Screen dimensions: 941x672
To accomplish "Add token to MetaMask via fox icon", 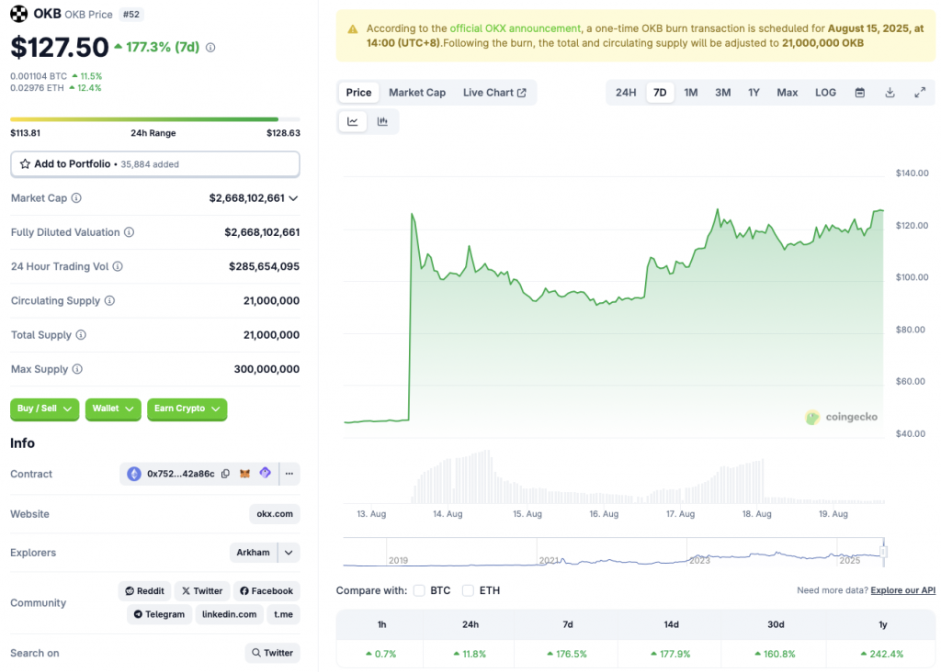I will point(244,474).
